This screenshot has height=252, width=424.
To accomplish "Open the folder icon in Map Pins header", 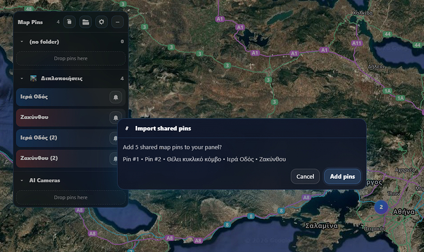I will [x=85, y=22].
